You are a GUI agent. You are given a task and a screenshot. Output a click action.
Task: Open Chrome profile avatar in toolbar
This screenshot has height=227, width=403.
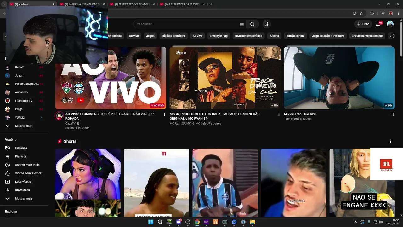coord(391,13)
